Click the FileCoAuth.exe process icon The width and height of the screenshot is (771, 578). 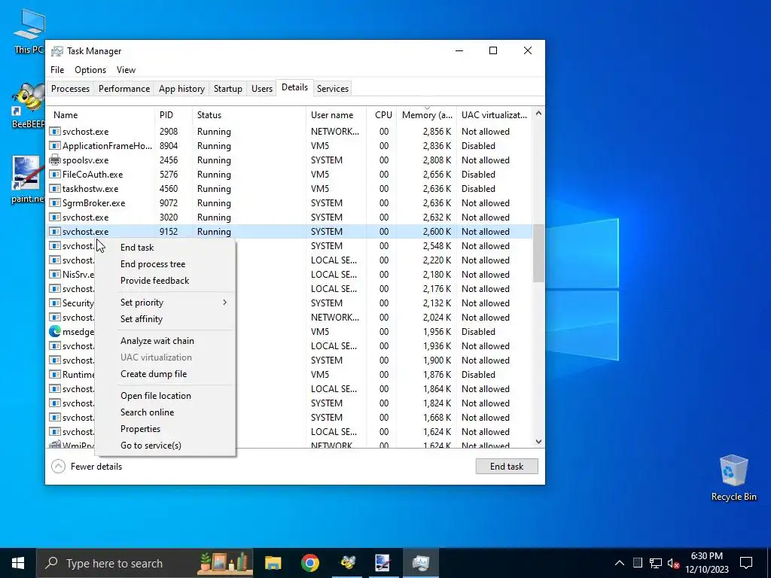[54, 175]
